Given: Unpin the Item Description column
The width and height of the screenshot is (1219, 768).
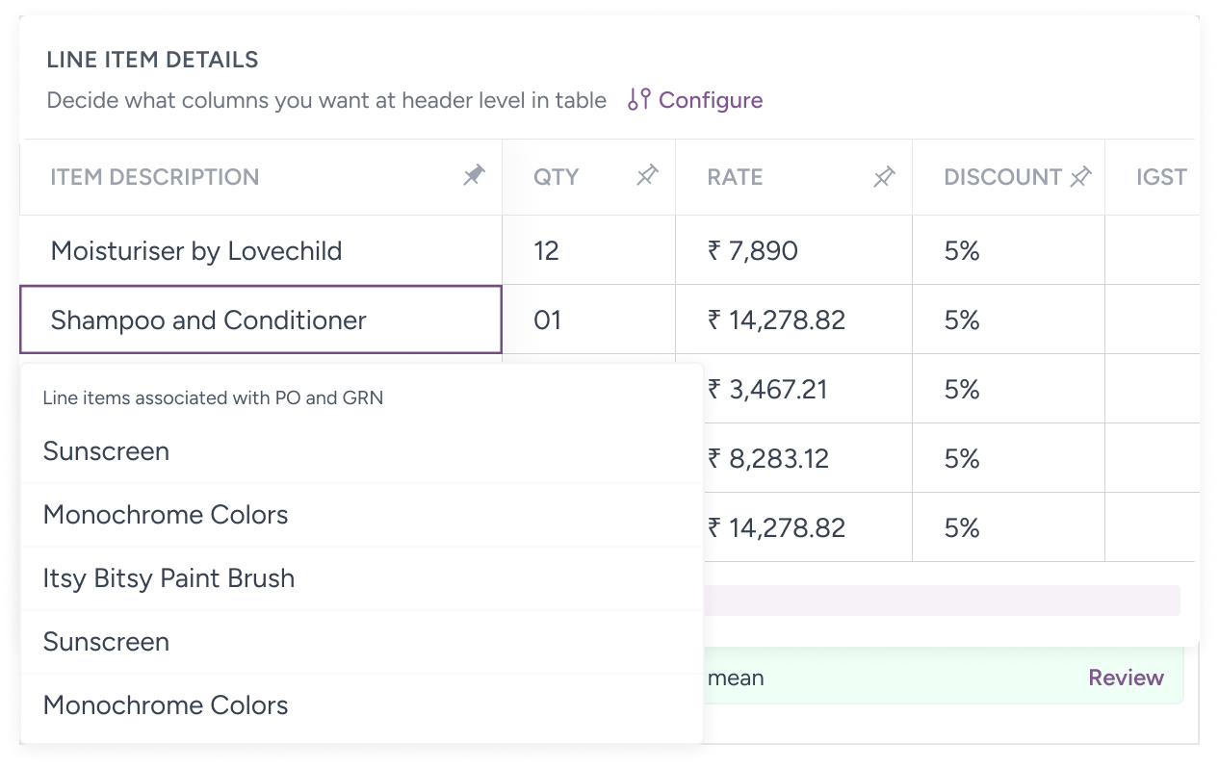Looking at the screenshot, I should tap(474, 176).
